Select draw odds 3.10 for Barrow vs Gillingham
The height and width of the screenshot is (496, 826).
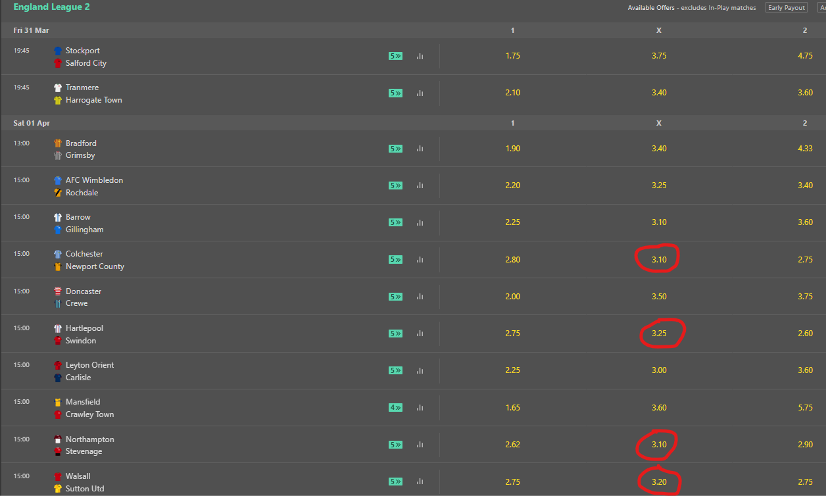coord(659,222)
